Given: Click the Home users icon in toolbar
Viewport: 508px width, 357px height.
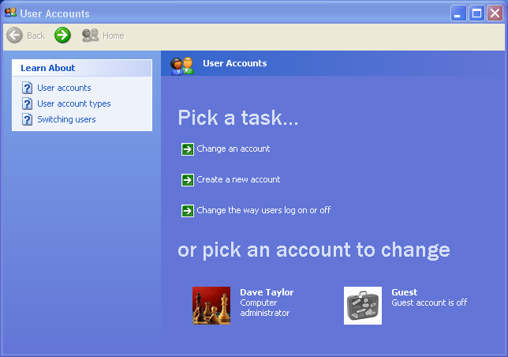Looking at the screenshot, I should click(x=90, y=36).
